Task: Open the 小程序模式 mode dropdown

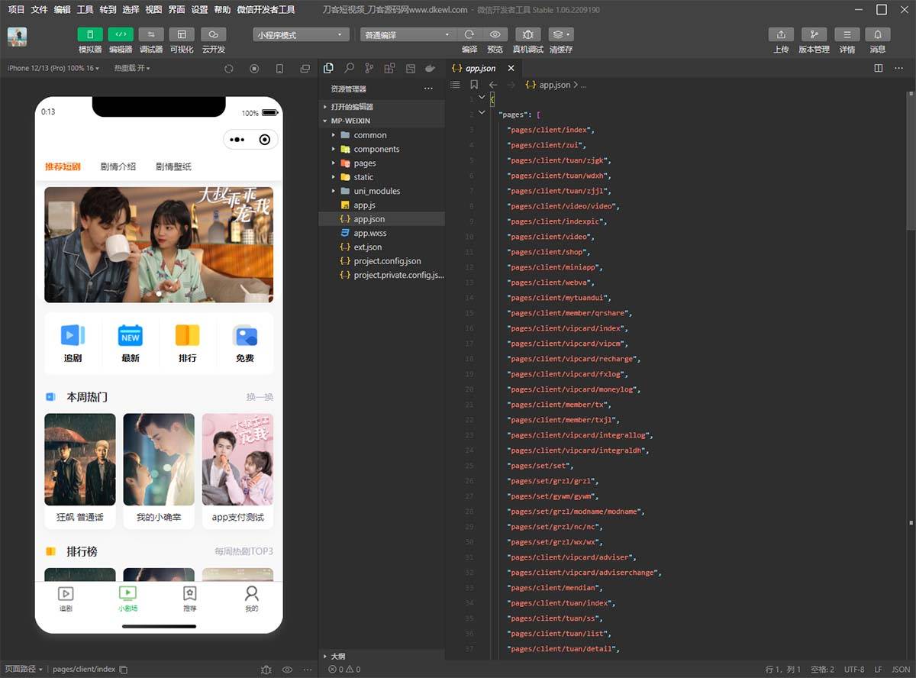Action: pyautogui.click(x=301, y=35)
